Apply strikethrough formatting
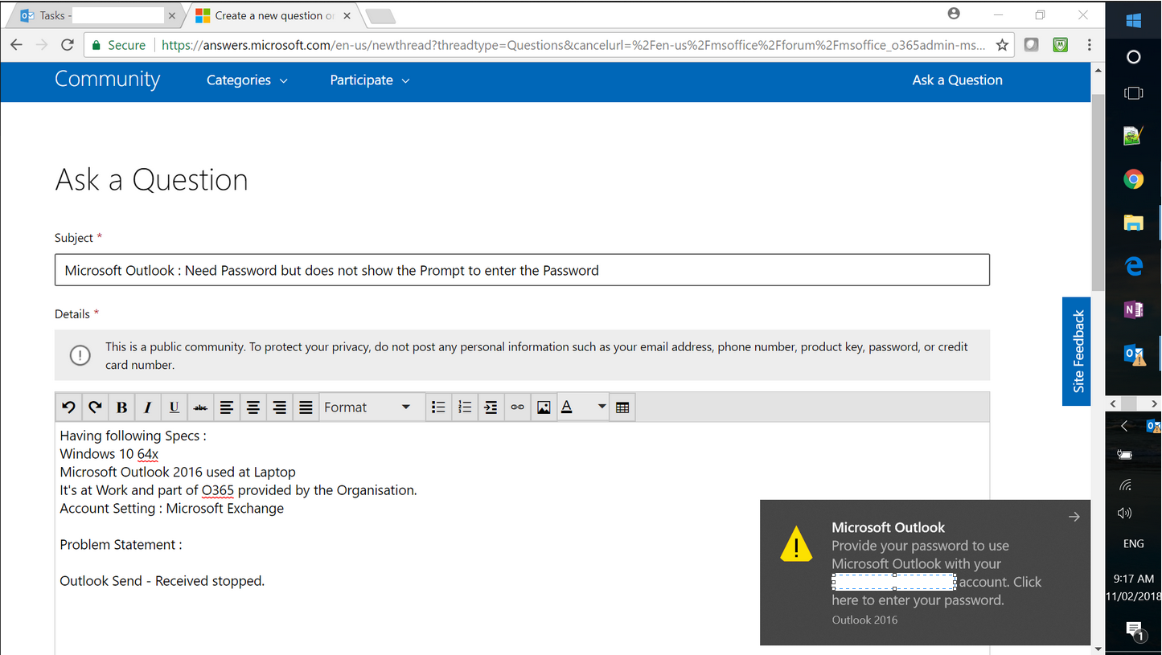The height and width of the screenshot is (655, 1162). (200, 407)
